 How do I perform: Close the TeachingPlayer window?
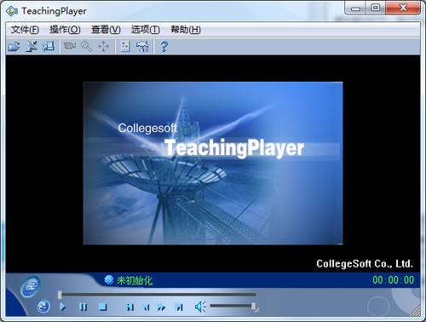coord(403,8)
